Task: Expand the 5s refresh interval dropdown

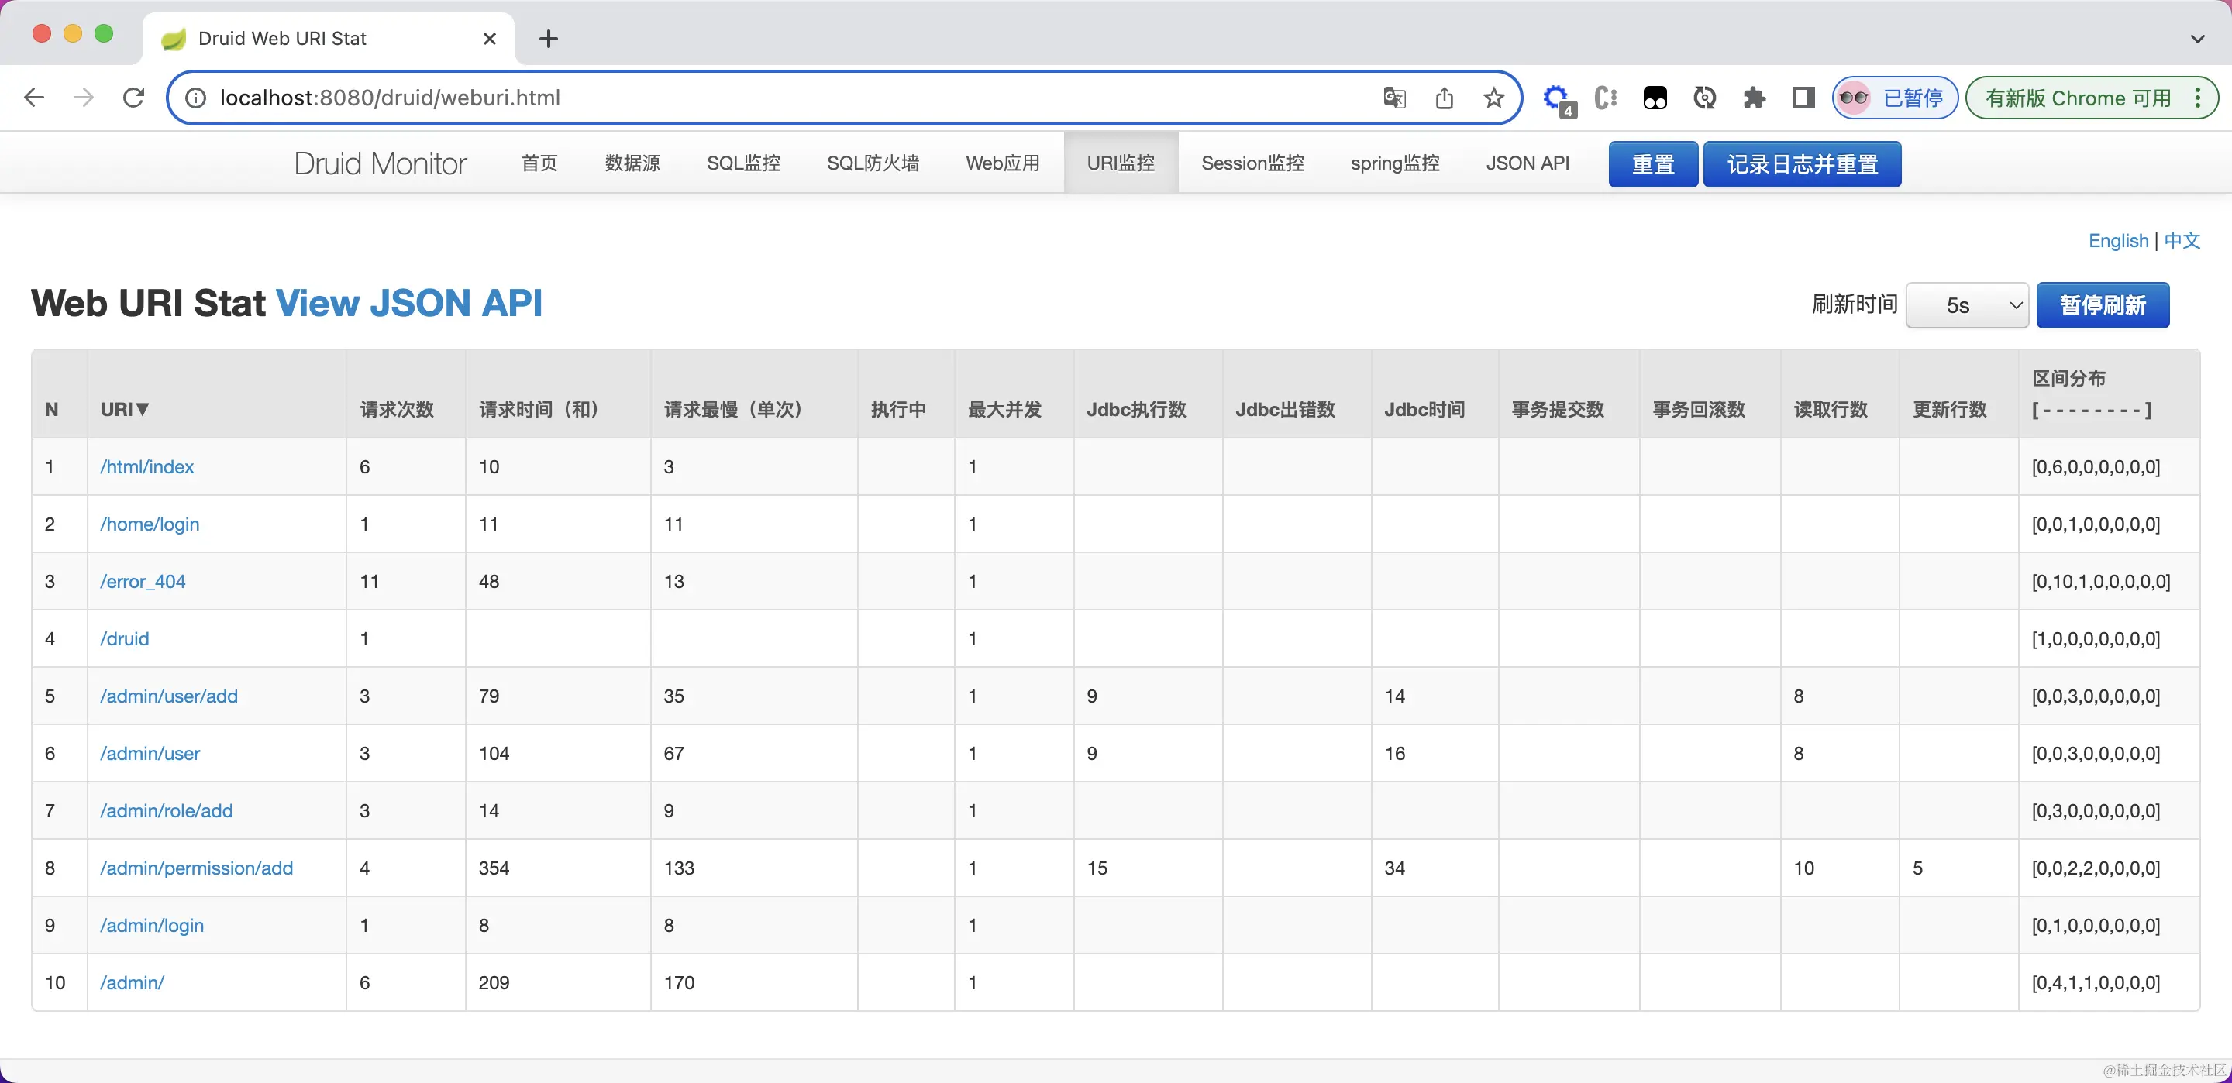Action: (1966, 305)
